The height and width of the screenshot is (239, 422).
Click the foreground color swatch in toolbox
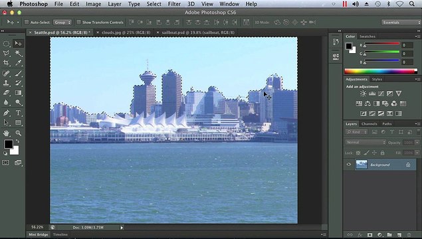tap(8, 144)
